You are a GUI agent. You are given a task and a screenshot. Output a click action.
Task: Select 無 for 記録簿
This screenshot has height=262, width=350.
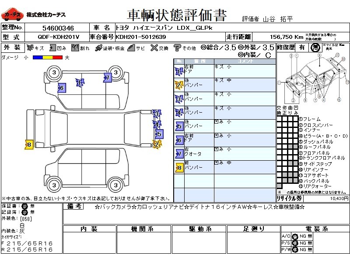[32, 212]
